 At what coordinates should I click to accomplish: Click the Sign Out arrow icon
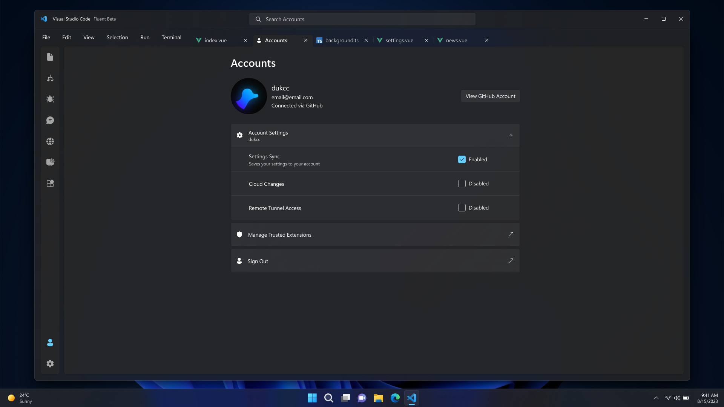(x=511, y=261)
